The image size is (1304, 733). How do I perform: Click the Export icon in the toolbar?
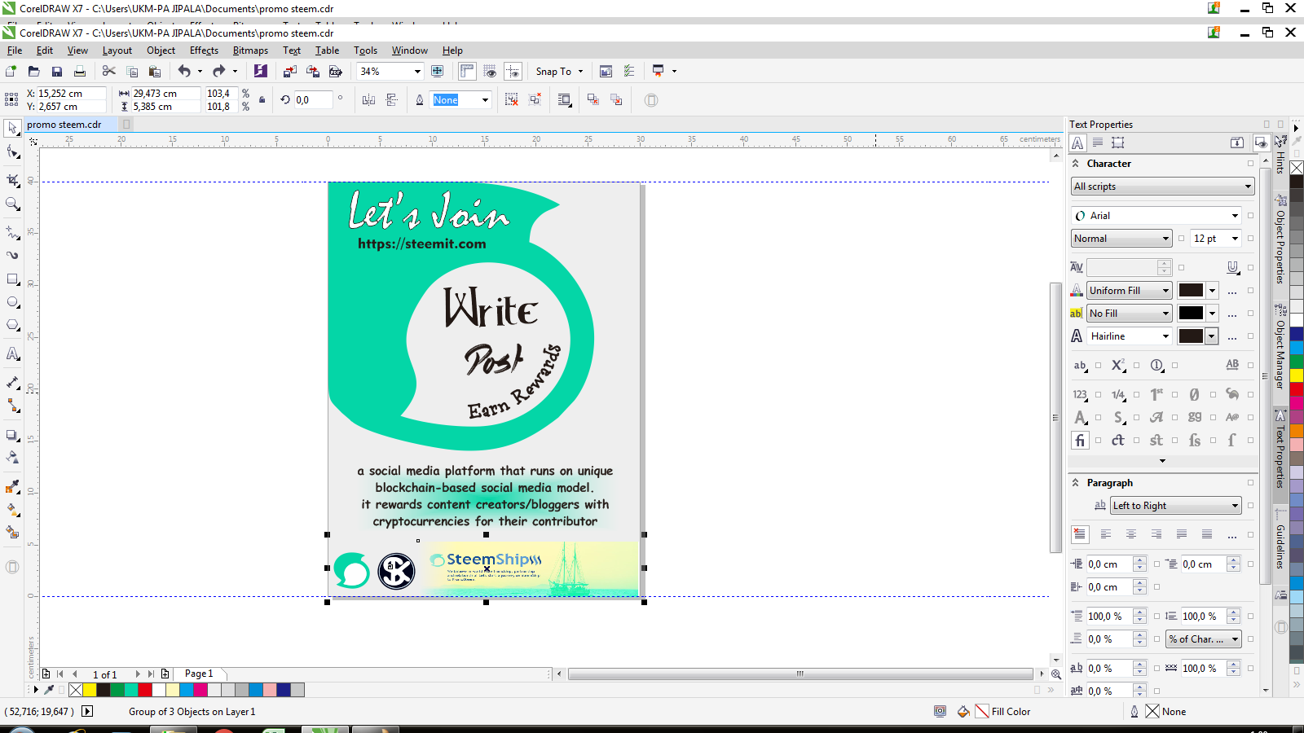(x=312, y=72)
